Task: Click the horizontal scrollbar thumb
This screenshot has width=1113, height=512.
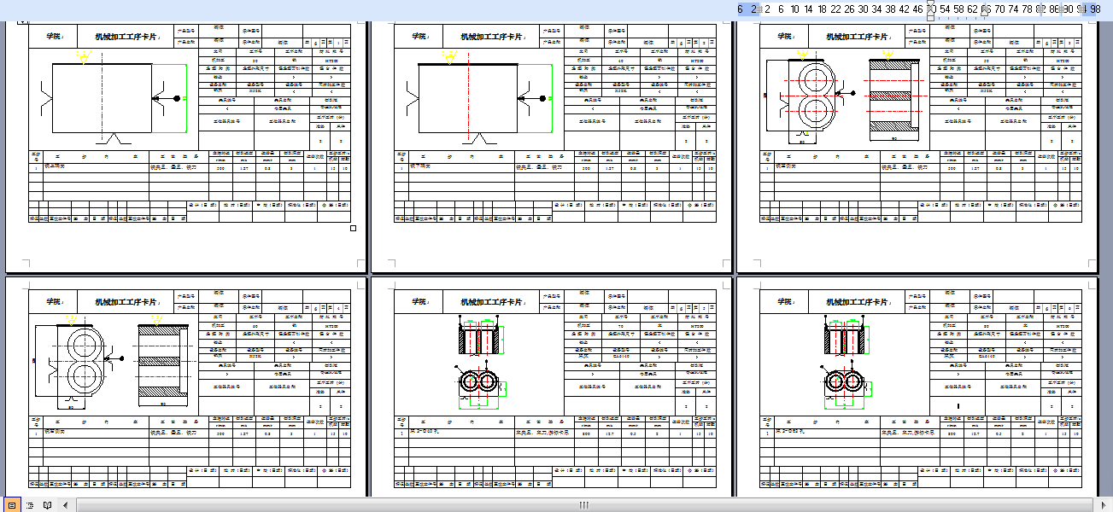Action: coord(583,505)
